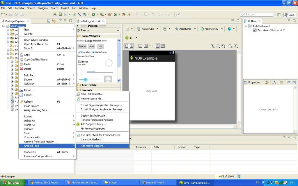
Task: Click the red Delete icon in context menu
Action: pyautogui.click(x=22, y=69)
